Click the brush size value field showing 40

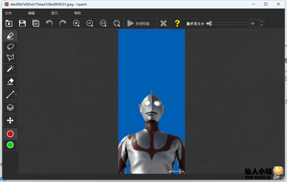tap(253, 23)
